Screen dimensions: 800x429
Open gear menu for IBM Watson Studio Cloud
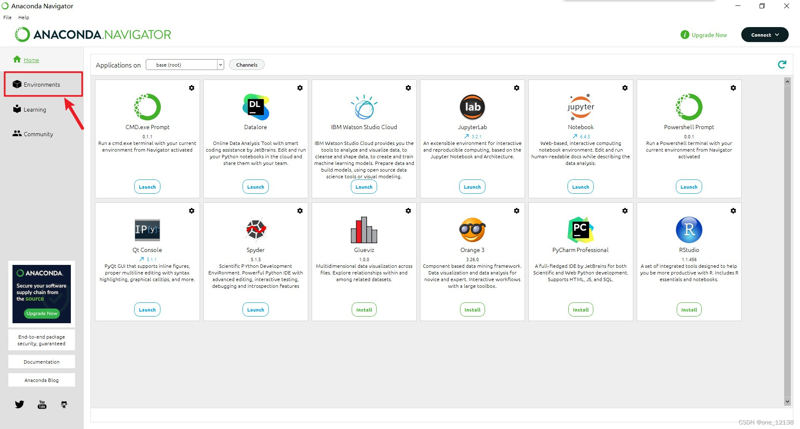[x=408, y=88]
